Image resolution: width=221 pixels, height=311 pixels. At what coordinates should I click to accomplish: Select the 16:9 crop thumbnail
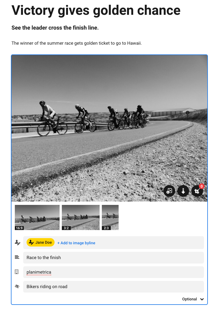click(x=37, y=217)
